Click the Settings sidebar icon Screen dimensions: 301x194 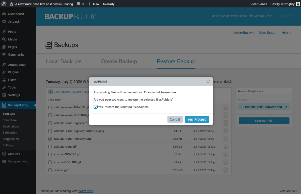coord(4,95)
